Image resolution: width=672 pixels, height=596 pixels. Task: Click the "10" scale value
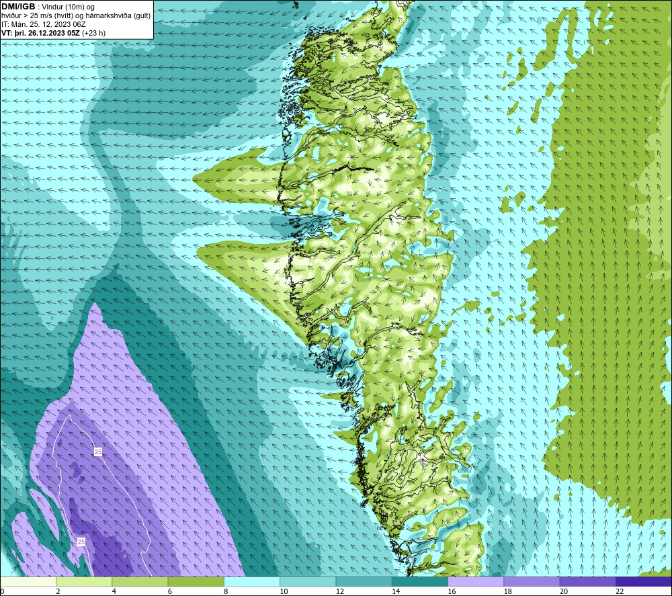[x=284, y=592]
